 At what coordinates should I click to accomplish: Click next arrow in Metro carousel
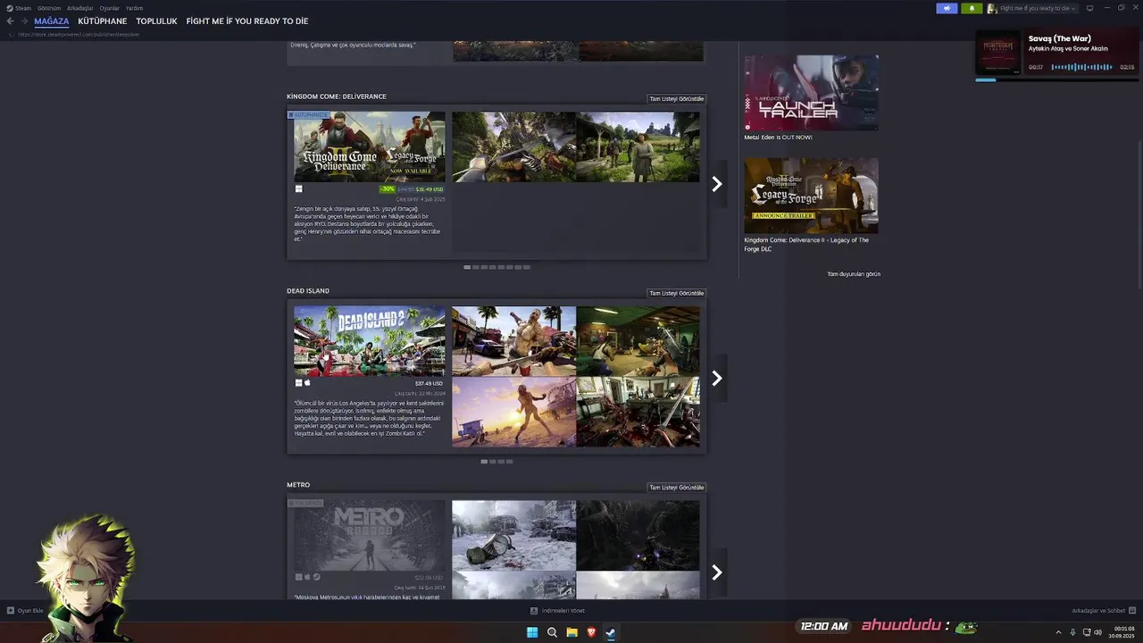pyautogui.click(x=716, y=572)
